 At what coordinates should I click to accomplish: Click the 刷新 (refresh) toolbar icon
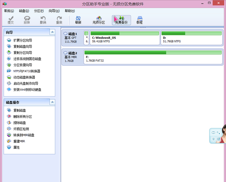[78, 20]
